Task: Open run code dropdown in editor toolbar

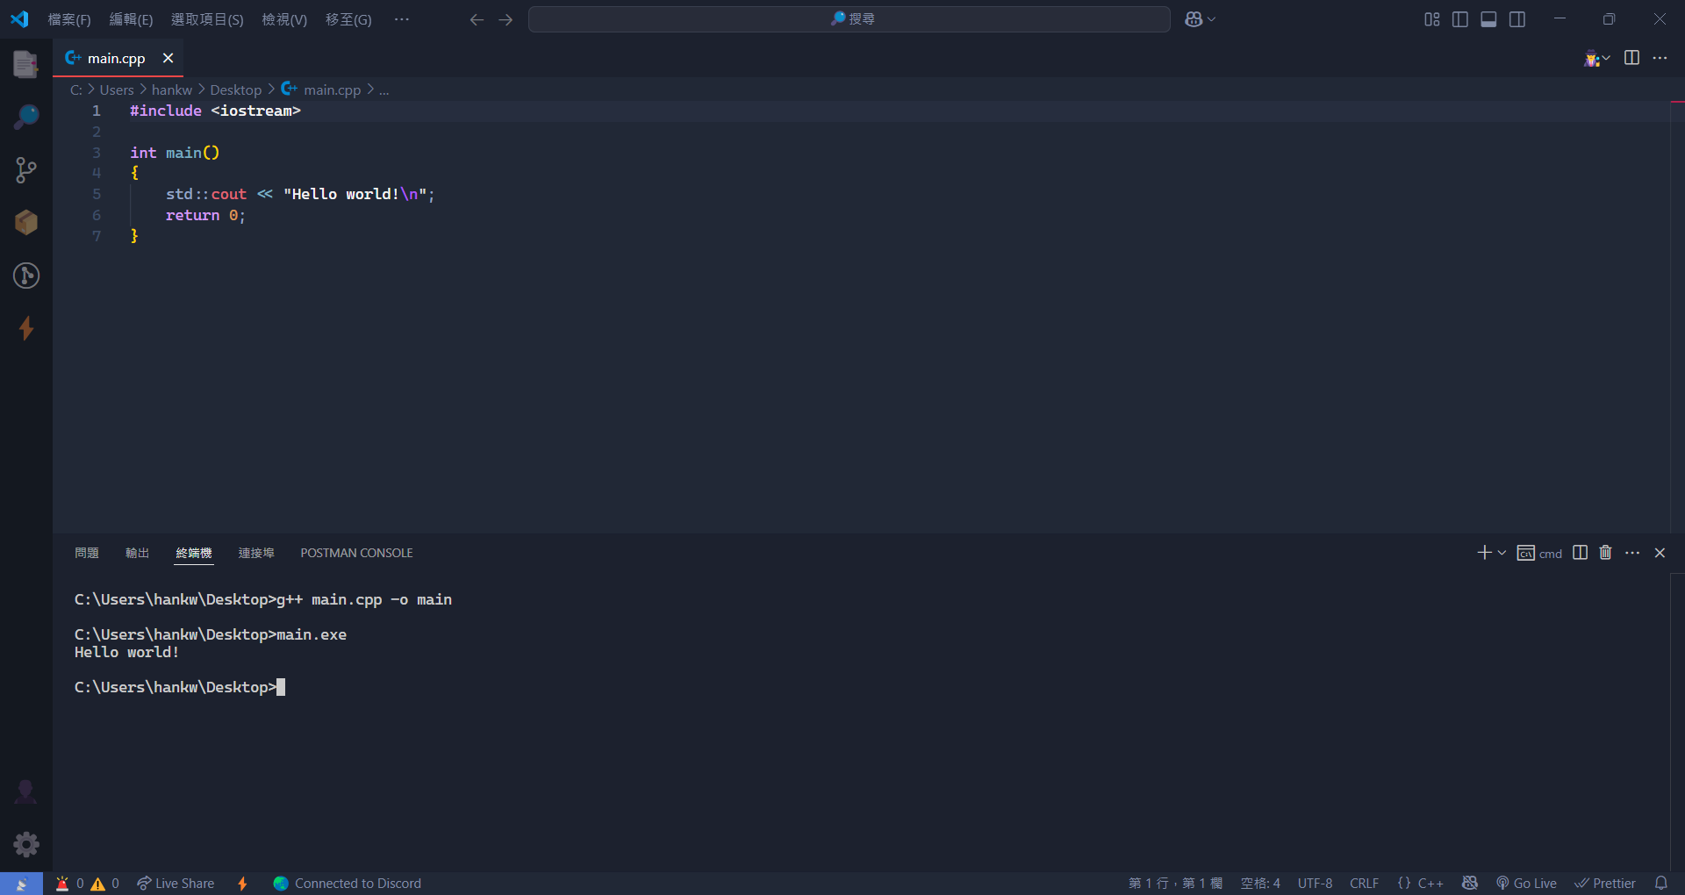Action: click(1606, 58)
